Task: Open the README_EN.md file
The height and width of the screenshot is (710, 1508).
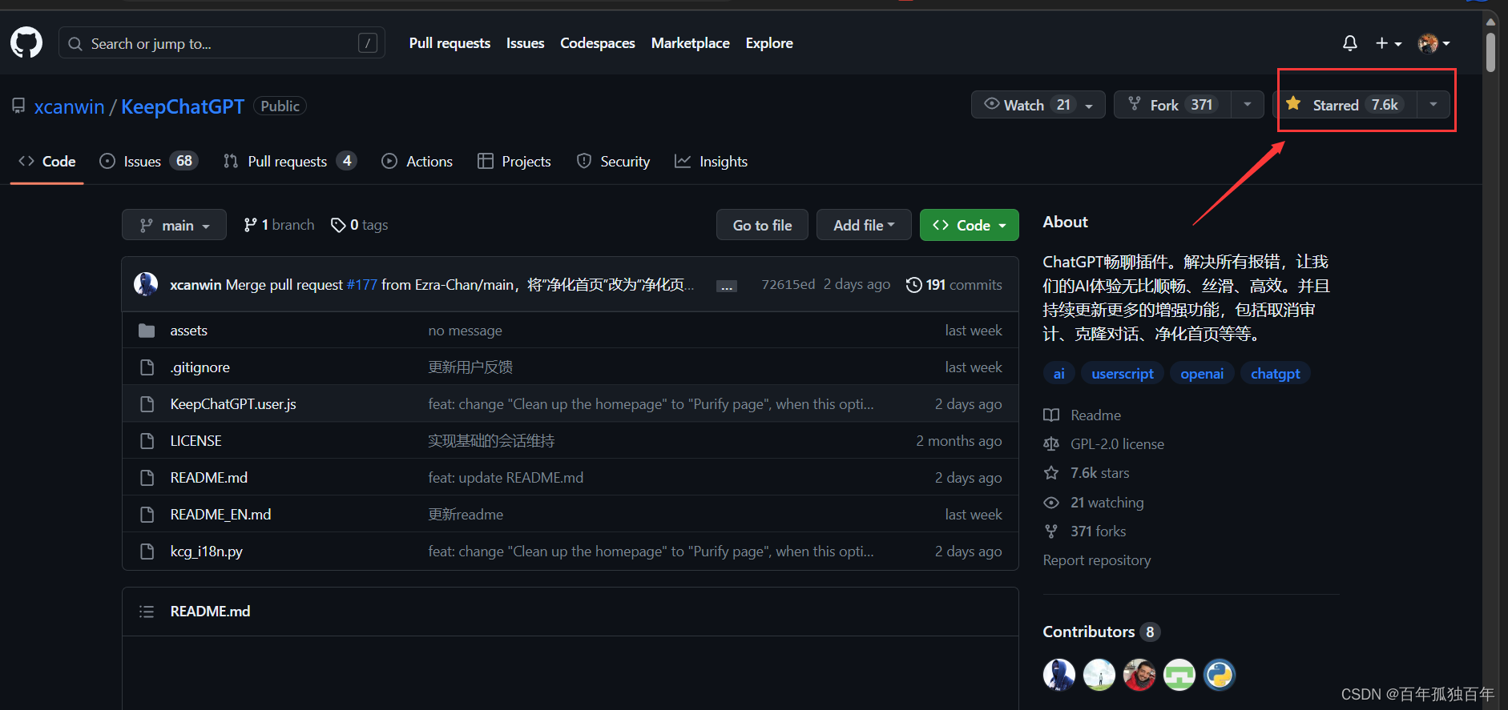Action: click(220, 515)
